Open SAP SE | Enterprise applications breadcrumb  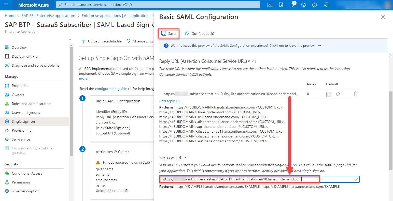point(48,16)
